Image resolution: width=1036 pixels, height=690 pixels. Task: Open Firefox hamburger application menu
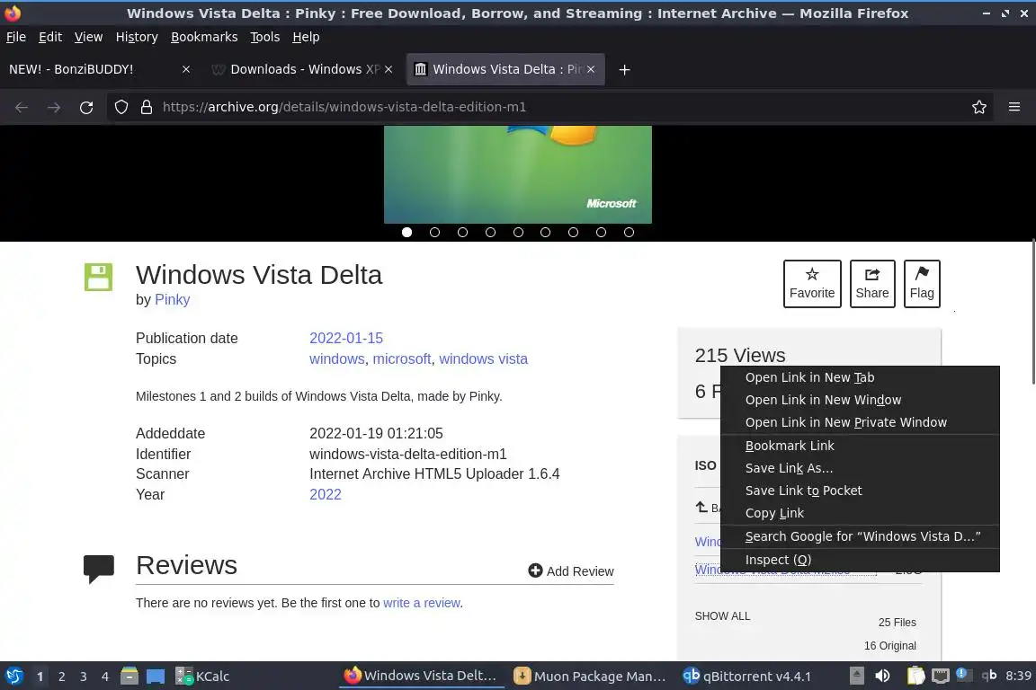coord(1014,107)
